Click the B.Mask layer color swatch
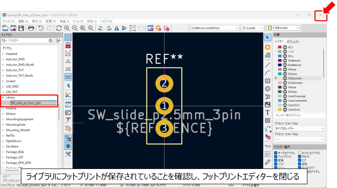Image resolution: width=337 pixels, height=188 pixels. click(280, 92)
